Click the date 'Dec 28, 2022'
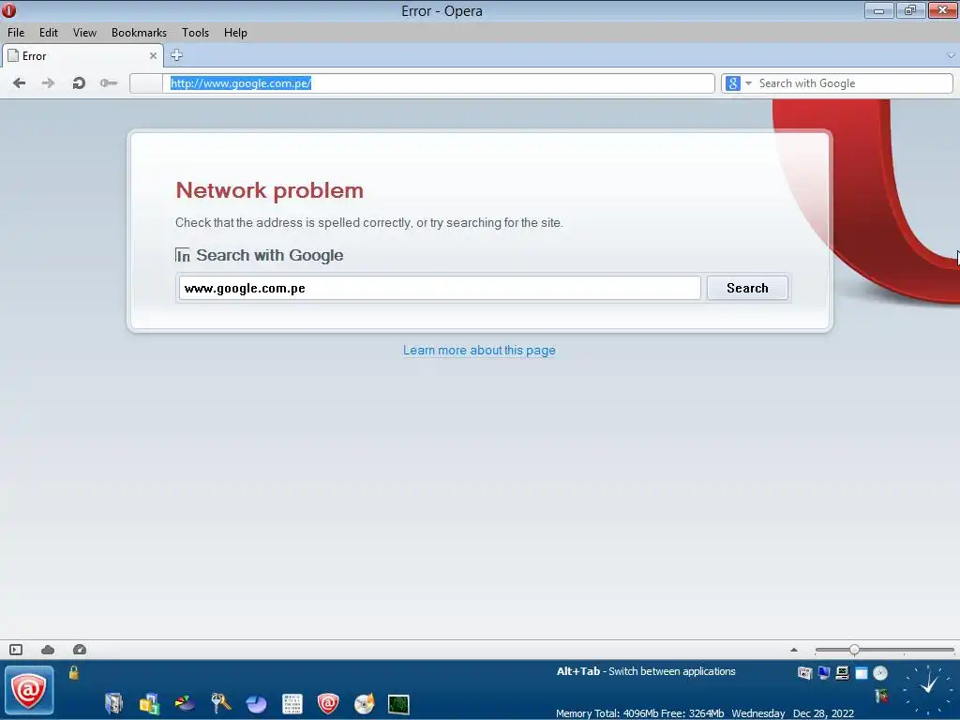960x720 pixels. [823, 713]
